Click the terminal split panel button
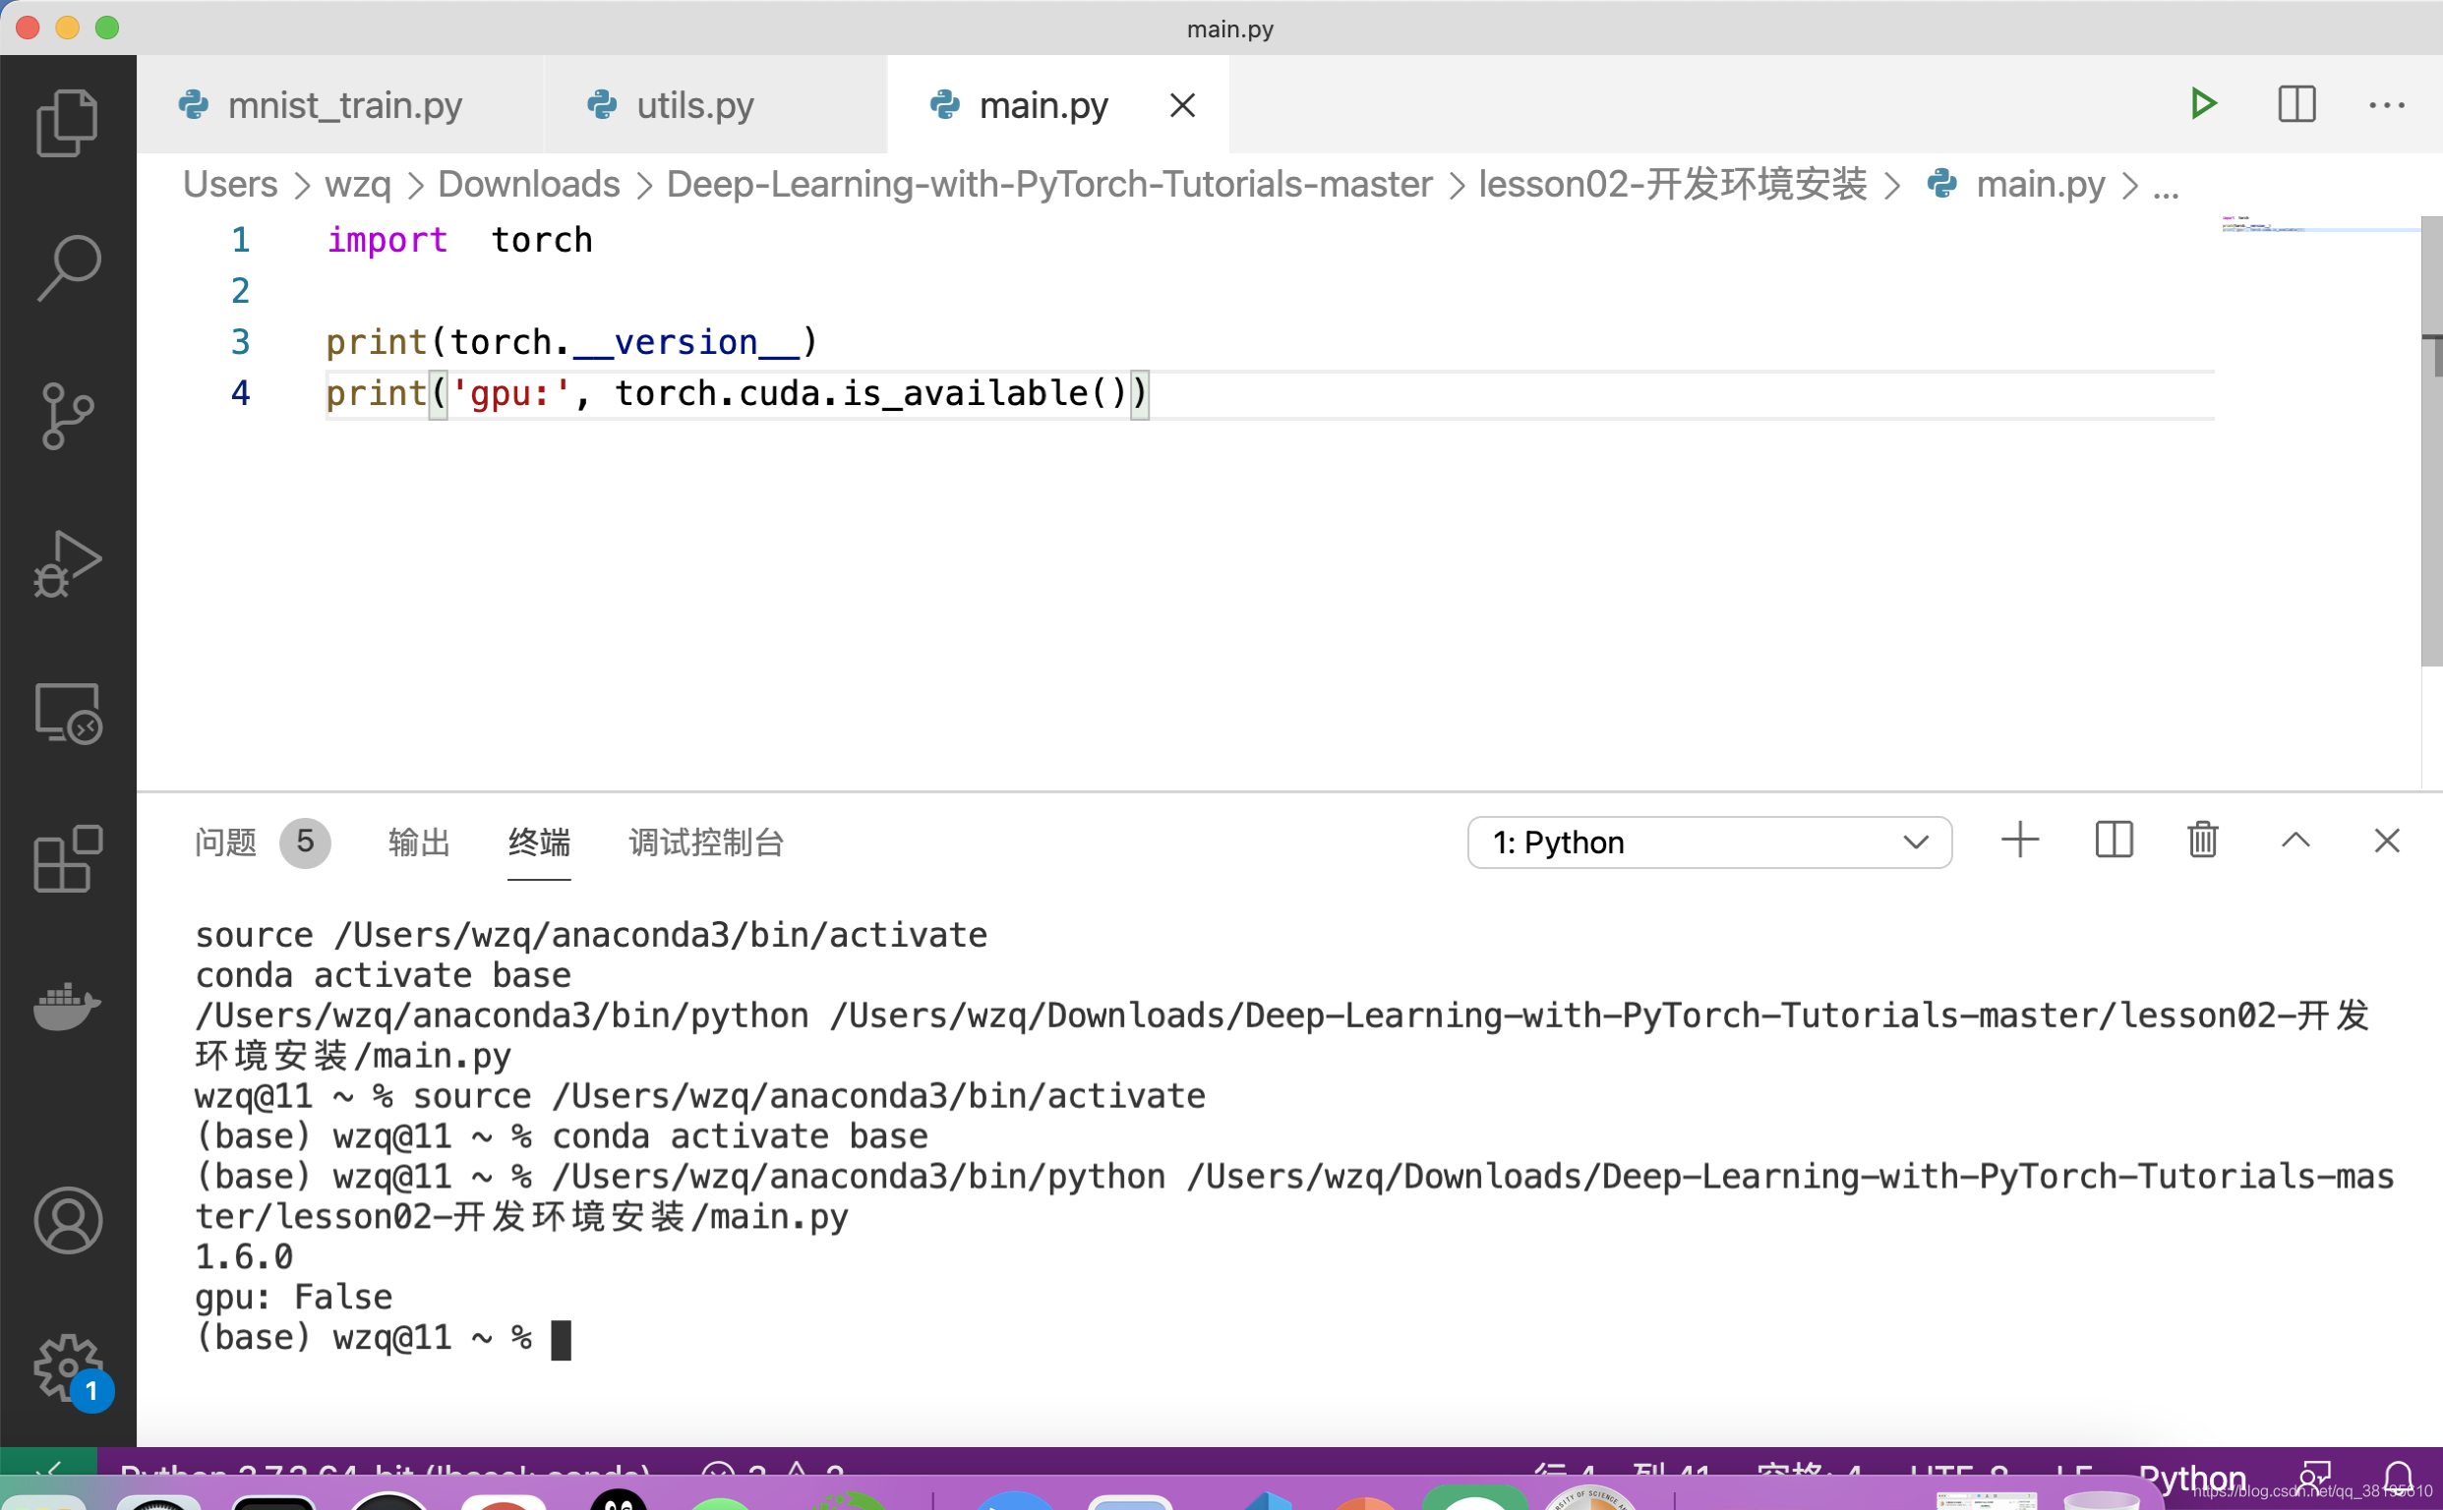This screenshot has width=2443, height=1510. point(2114,842)
